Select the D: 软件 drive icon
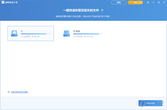This screenshot has height=110, width=167. tap(67, 34)
